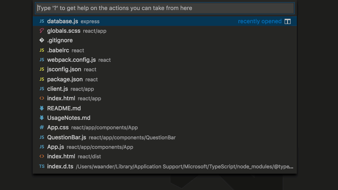Open QuestionBar.js component file
338x190 pixels.
67,137
